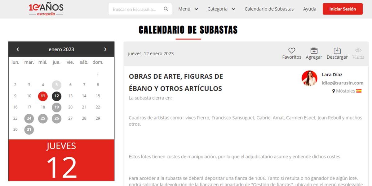Image resolution: width=372 pixels, height=186 pixels.
Task: Open Lara Díaz profile photo
Action: coord(309,78)
